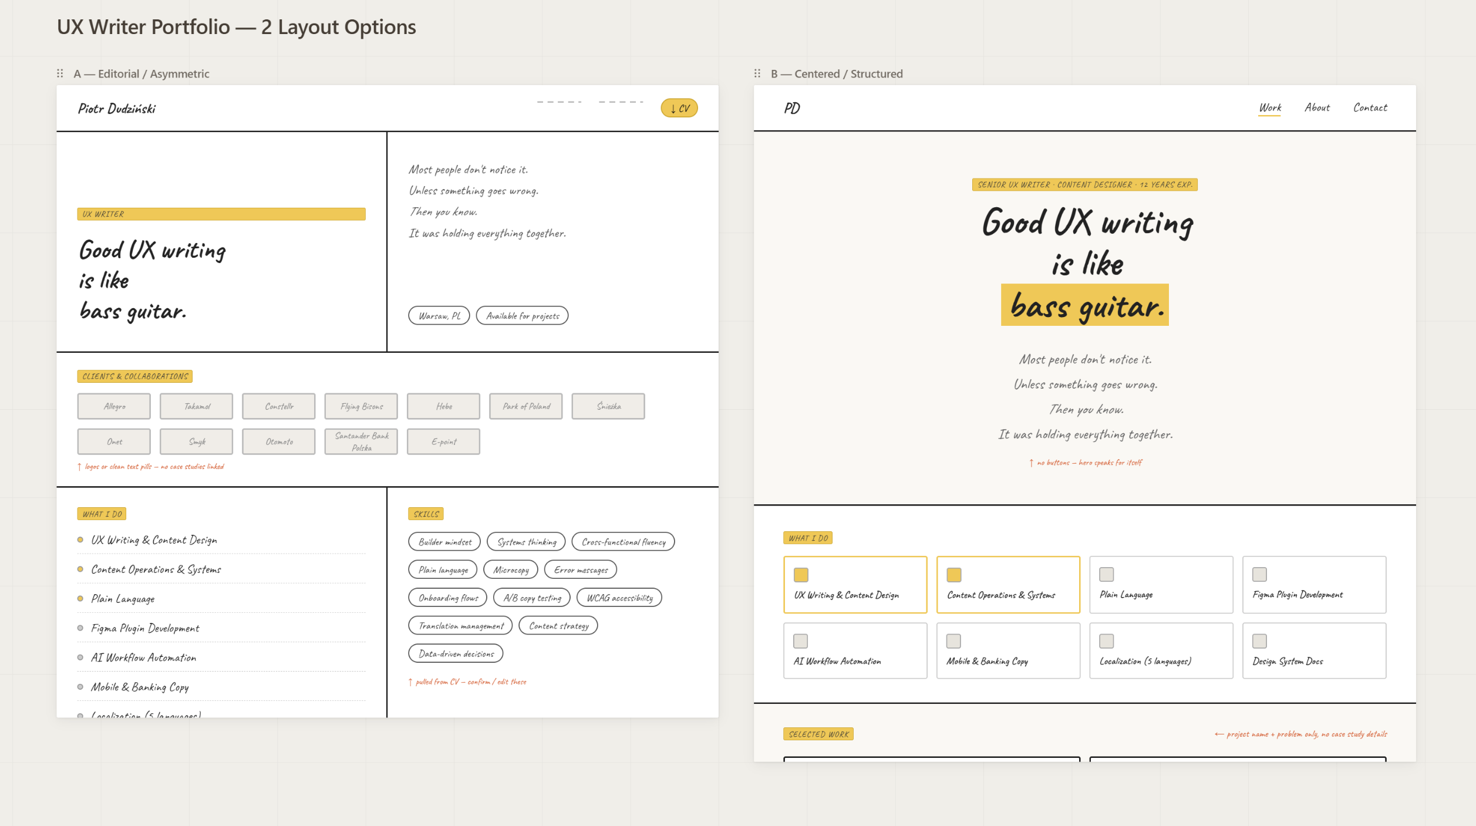
Task: Click the yellow 'bass guitar.' highlight in layout B
Action: (x=1085, y=305)
